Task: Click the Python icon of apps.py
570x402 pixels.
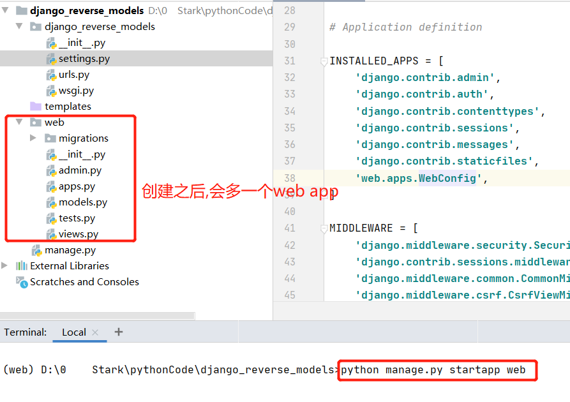Action: [x=51, y=186]
